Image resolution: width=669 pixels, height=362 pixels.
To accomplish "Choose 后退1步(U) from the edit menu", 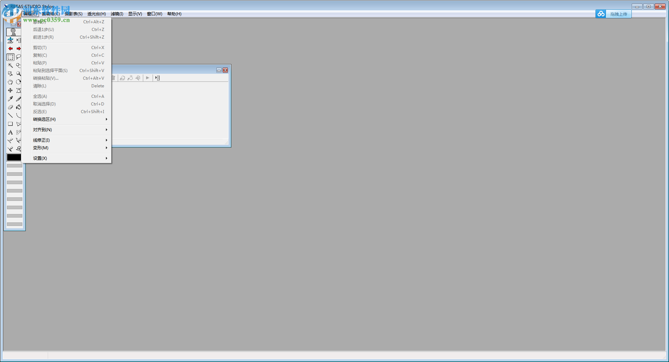I will click(67, 30).
